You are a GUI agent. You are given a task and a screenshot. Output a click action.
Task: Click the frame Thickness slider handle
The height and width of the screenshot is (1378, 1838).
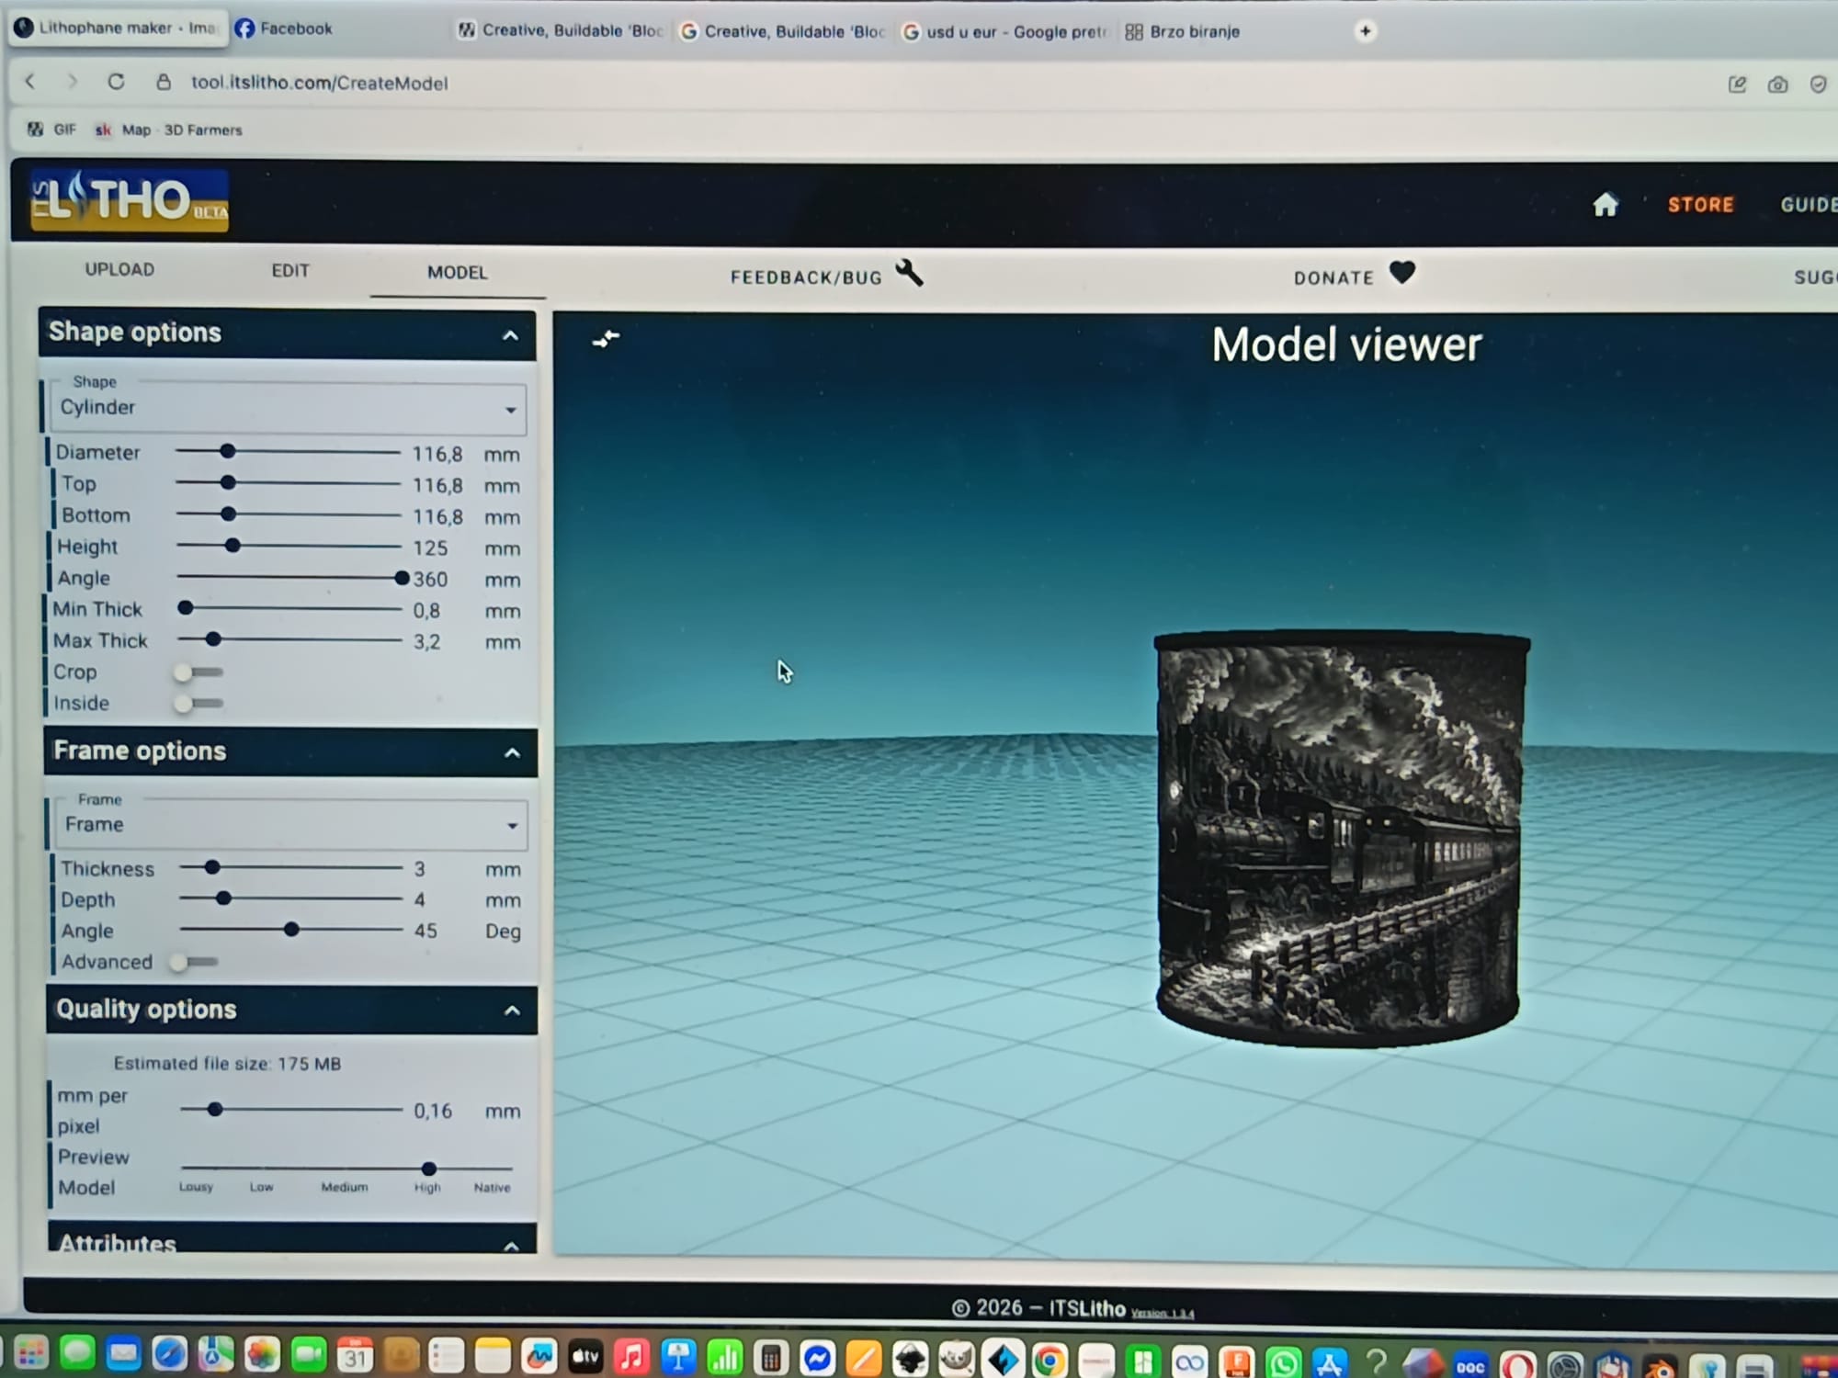pos(212,867)
